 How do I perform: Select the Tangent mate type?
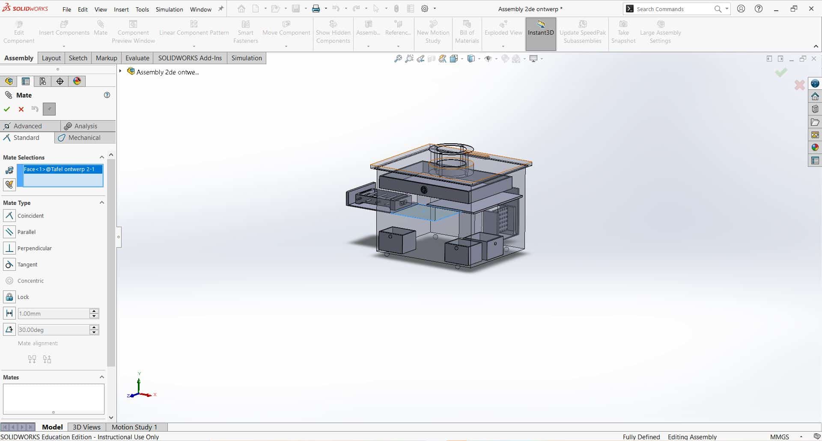point(9,264)
